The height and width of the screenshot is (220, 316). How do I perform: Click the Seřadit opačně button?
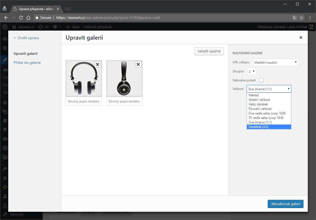[209, 51]
